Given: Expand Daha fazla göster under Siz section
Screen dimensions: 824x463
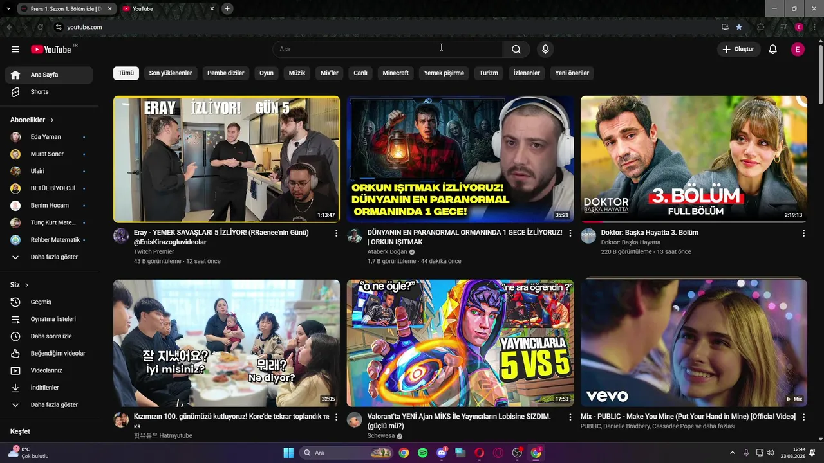Looking at the screenshot, I should click(x=49, y=404).
